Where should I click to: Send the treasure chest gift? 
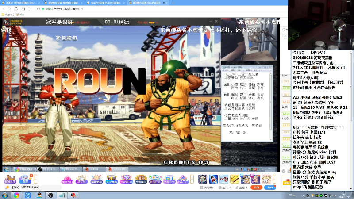(x=112, y=179)
